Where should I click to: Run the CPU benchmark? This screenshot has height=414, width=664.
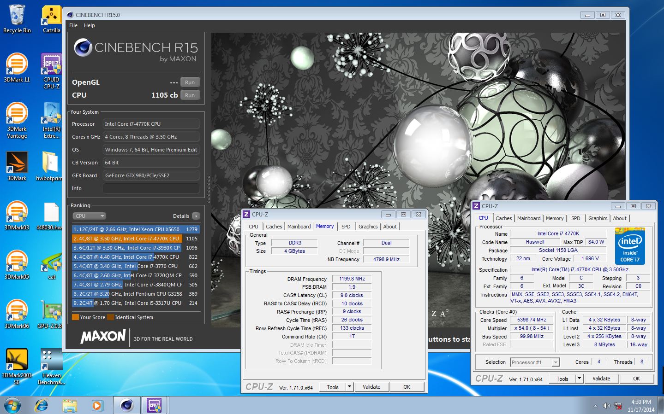point(190,95)
